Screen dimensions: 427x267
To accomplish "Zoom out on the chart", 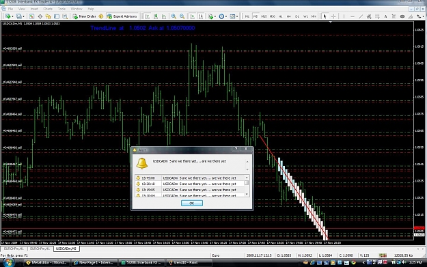I will 182,16.
